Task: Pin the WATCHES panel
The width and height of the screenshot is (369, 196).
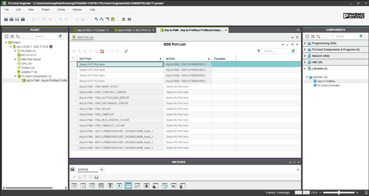Action: [290, 162]
